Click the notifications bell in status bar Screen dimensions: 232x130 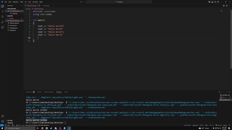click(x=229, y=125)
